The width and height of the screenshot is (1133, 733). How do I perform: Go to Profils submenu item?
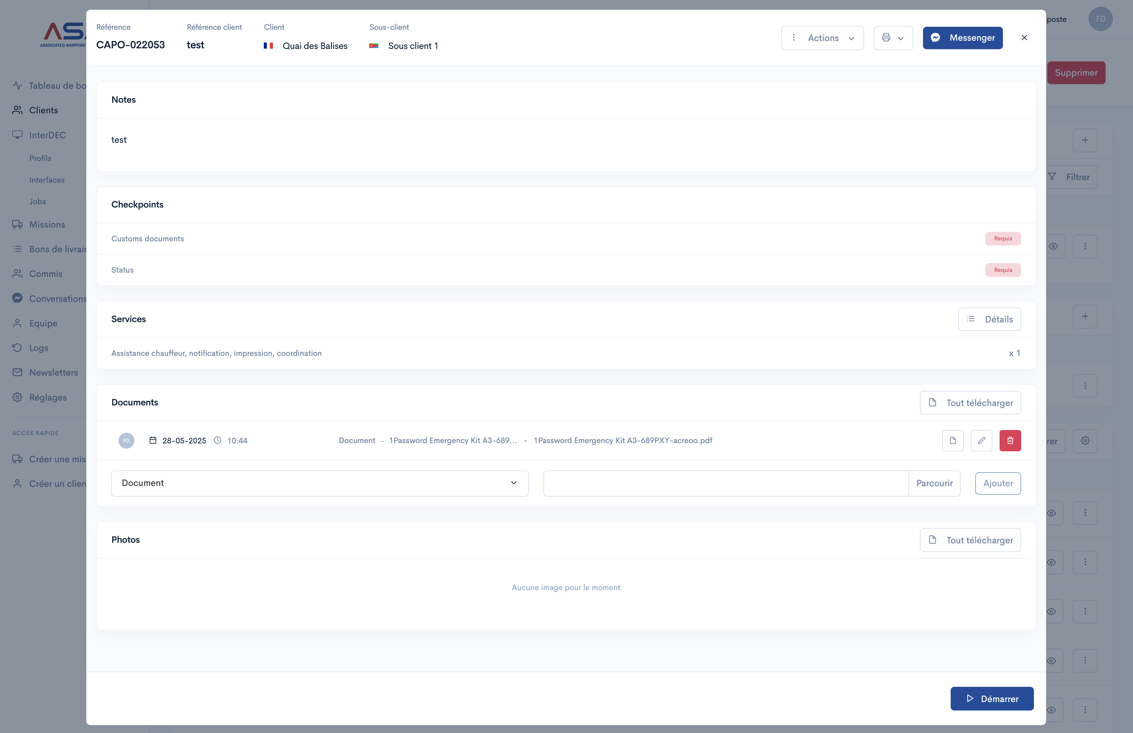tap(40, 158)
